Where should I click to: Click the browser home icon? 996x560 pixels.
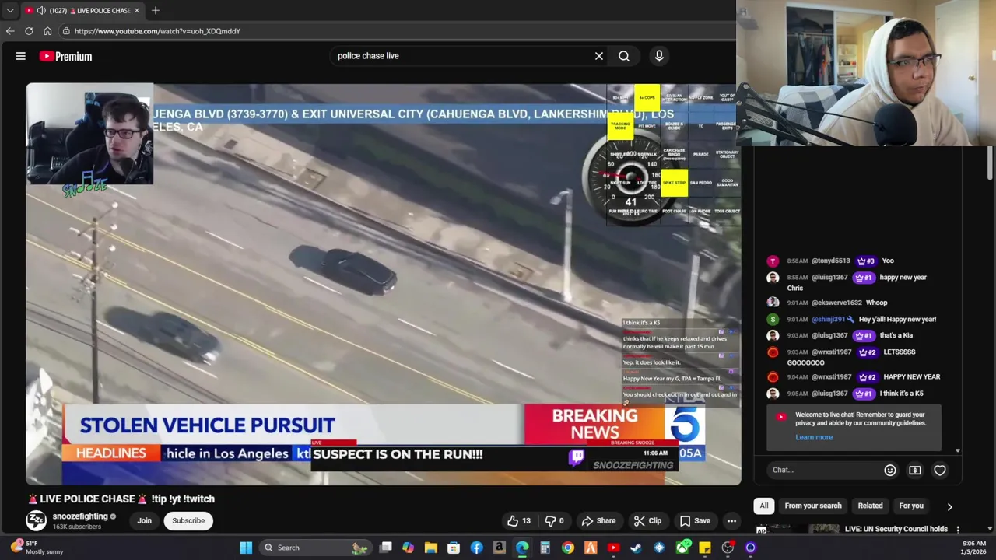[x=47, y=31]
